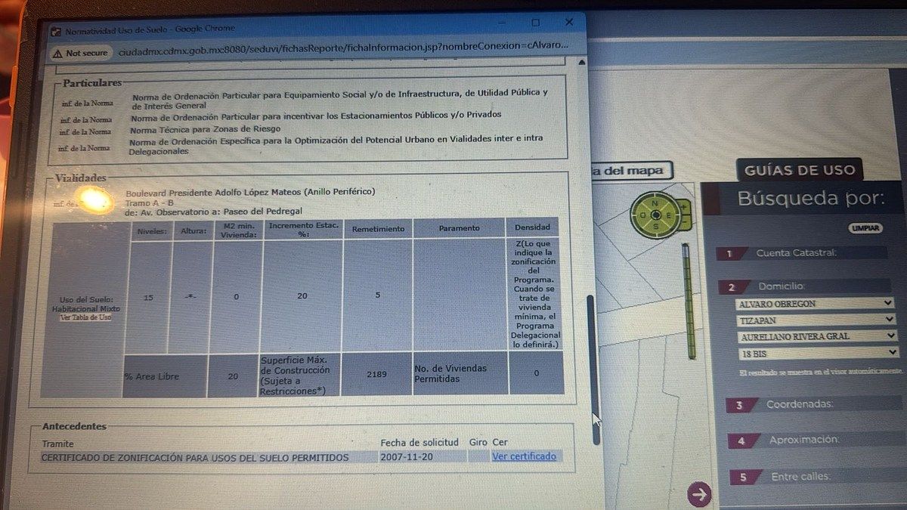Image resolution: width=907 pixels, height=510 pixels.
Task: Zoom in with the map plus button
Action: click(684, 206)
